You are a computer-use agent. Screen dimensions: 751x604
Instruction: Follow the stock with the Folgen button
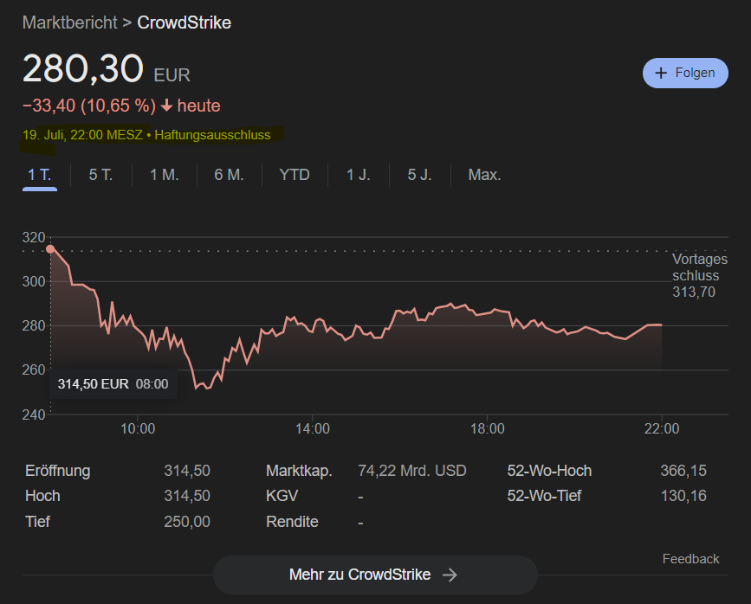pyautogui.click(x=685, y=74)
